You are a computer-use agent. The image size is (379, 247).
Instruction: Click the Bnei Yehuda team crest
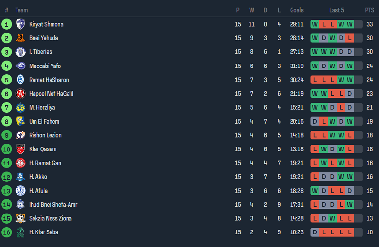(20, 38)
